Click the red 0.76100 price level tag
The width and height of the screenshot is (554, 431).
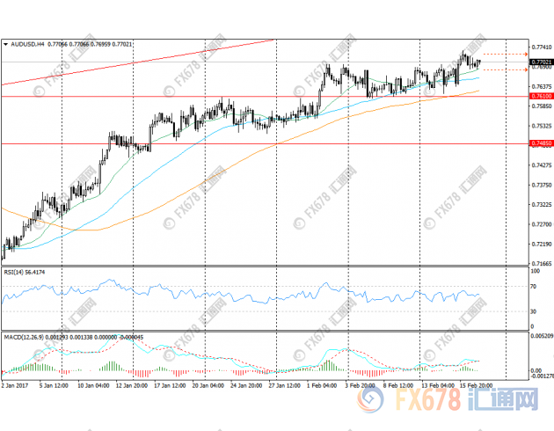(x=540, y=96)
